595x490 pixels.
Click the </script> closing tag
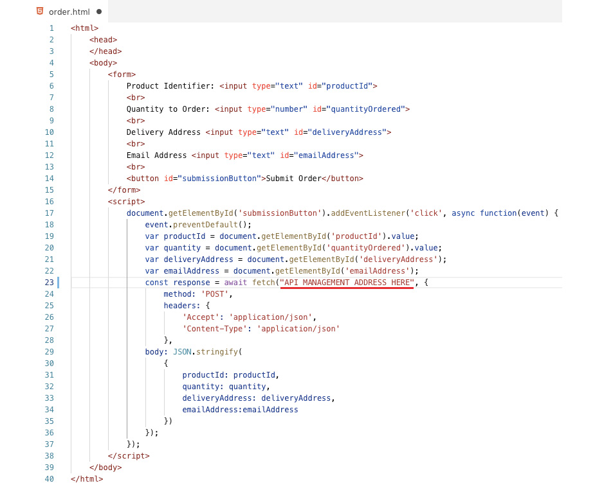(129, 456)
